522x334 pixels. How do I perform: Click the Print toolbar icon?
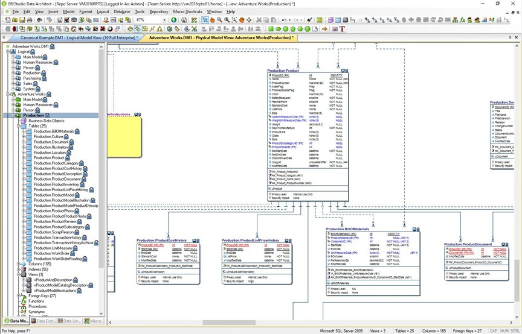[x=30, y=20]
